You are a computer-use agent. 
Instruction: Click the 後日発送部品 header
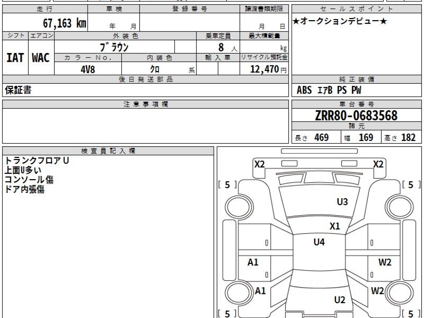tap(146, 79)
